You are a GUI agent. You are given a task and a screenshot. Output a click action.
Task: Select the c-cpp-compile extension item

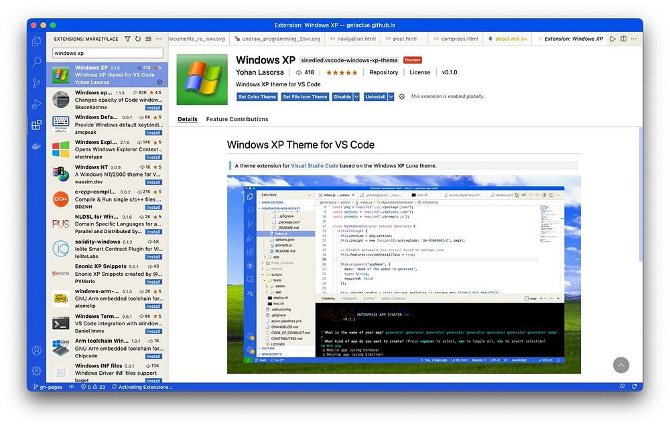pos(107,199)
